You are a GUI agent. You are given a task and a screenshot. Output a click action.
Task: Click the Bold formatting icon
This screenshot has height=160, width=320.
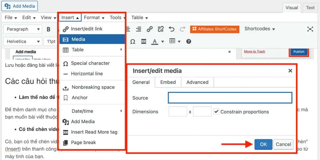coord(49,29)
